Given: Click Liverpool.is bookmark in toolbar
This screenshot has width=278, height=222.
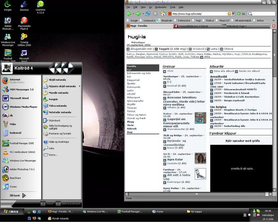Looking at the screenshot, I should point(147,20).
